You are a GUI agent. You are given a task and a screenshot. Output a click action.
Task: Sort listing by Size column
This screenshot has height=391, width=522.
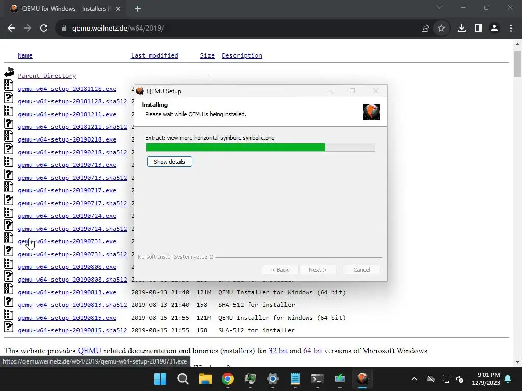[x=207, y=55]
